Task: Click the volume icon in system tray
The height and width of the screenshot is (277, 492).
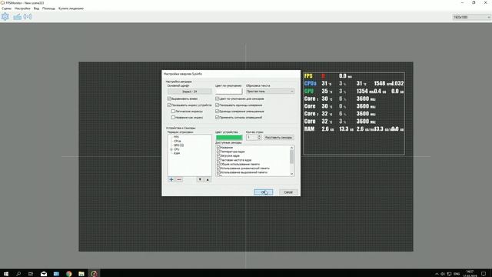Action: (443, 274)
